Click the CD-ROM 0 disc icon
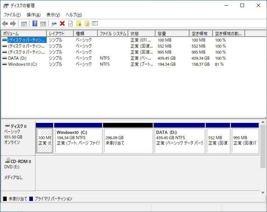 tap(8, 161)
